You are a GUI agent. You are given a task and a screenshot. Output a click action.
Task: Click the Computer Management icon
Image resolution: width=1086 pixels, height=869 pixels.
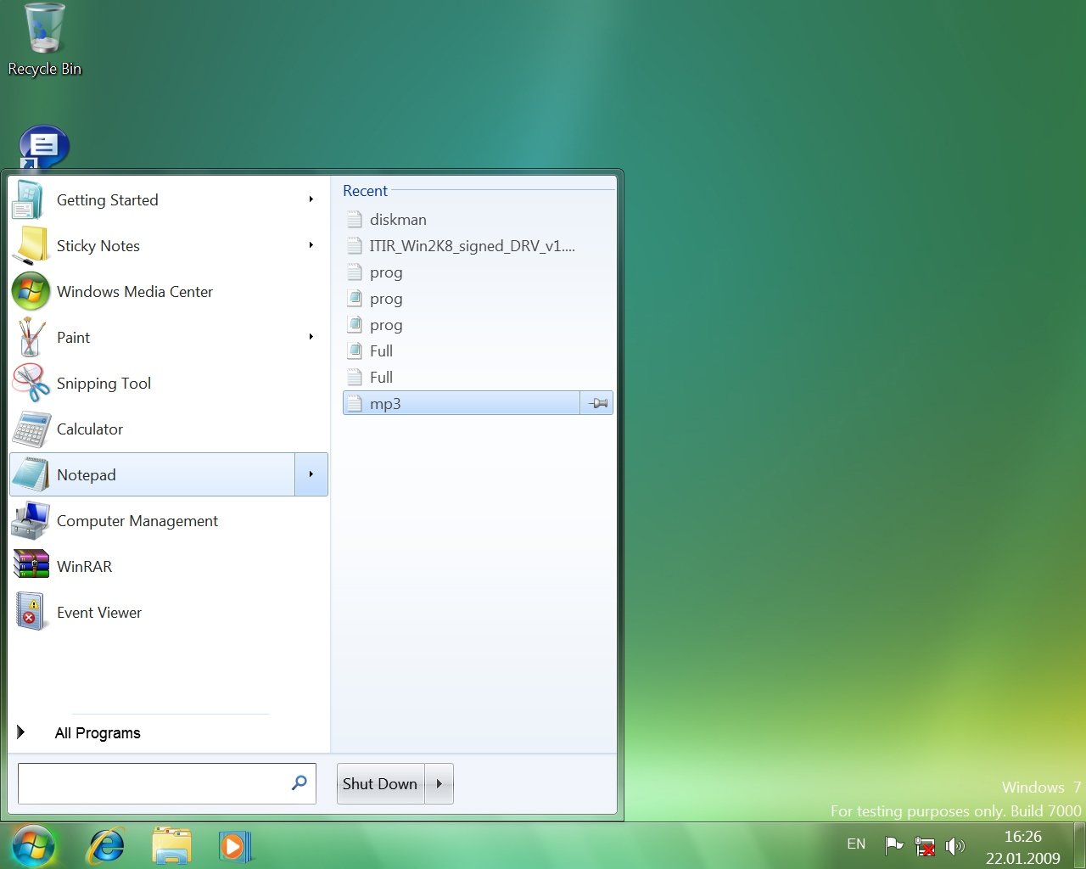31,521
